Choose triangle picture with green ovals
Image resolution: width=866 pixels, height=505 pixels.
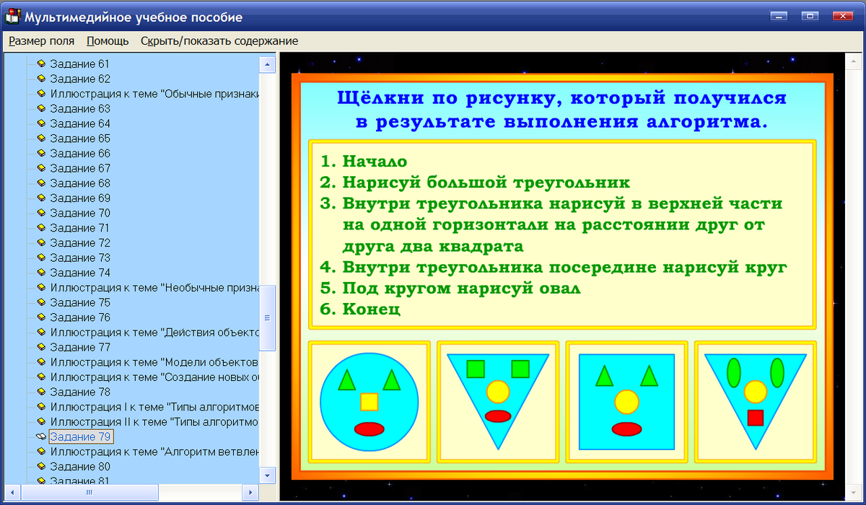(x=756, y=402)
